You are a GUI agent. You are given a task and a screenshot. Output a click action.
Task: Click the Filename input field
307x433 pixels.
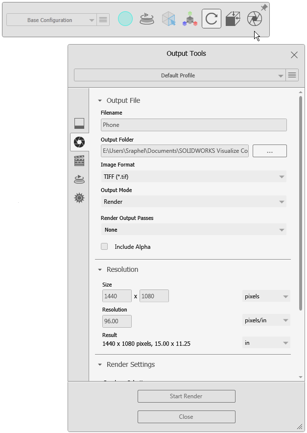193,125
